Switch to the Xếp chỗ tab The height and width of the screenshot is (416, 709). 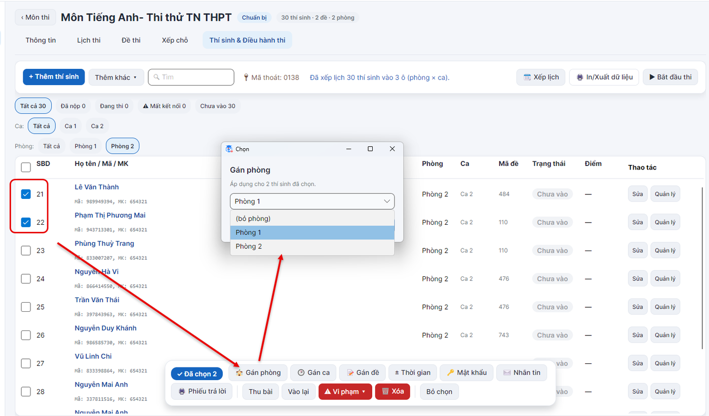(175, 40)
